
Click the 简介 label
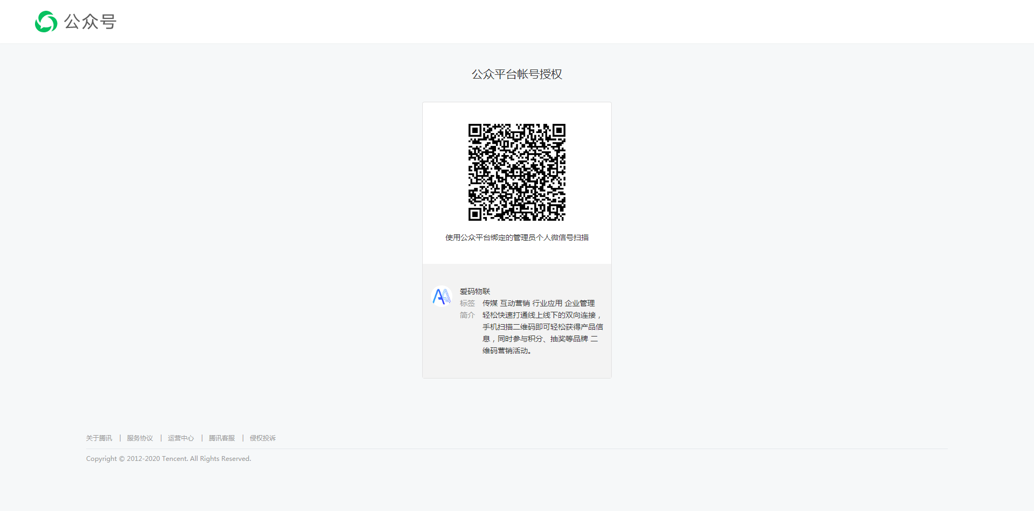[467, 315]
